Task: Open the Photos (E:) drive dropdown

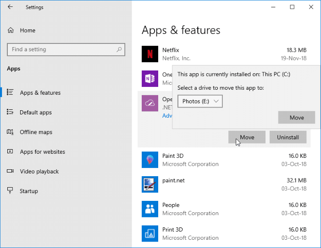Action: coord(200,101)
